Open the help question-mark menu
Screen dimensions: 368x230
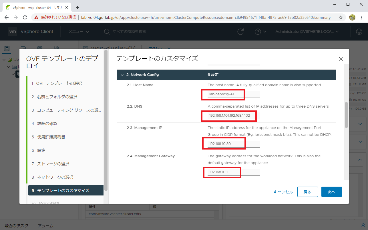(260, 32)
